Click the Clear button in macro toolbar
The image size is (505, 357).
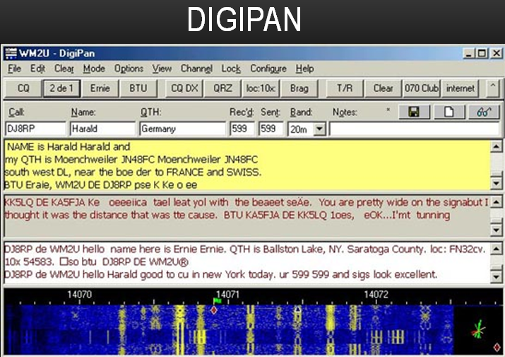coord(384,88)
